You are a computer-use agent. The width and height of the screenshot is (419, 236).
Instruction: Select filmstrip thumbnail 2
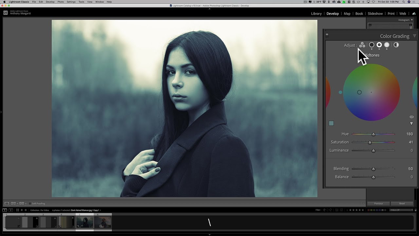point(30,222)
